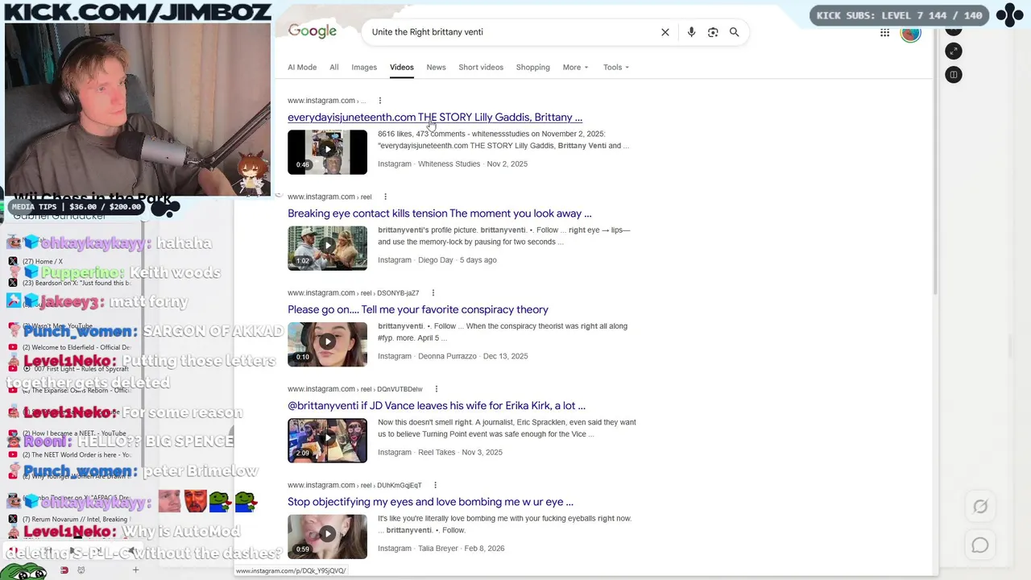The height and width of the screenshot is (580, 1031).
Task: Click the Whiteness Studies source text
Action: (x=449, y=164)
